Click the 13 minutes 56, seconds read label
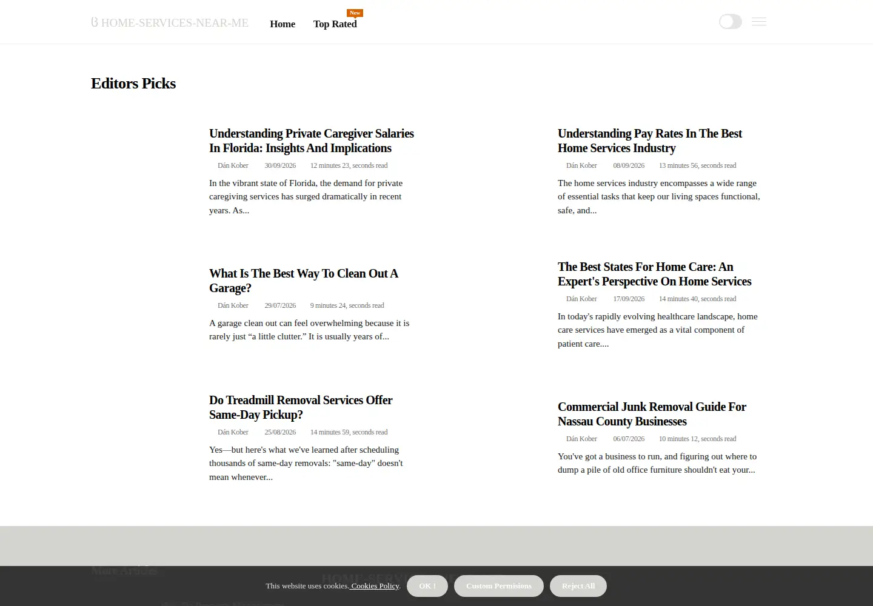Screen dimensions: 873x606 click(x=697, y=165)
